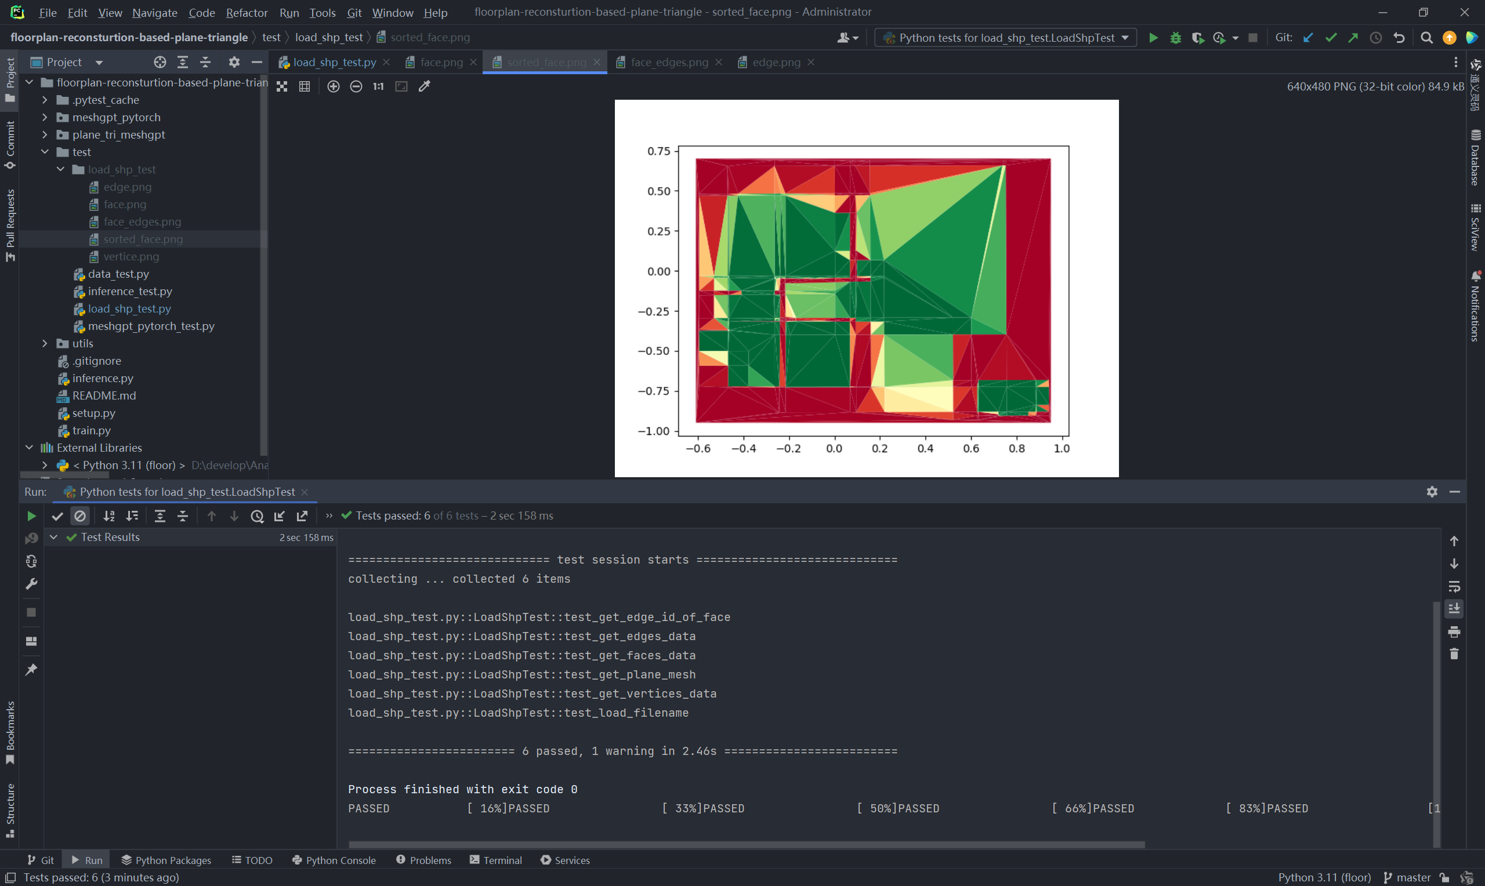Open the Database side tool window
The image size is (1485, 886).
click(x=1476, y=157)
